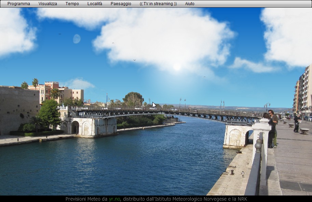312x202 pixels.
Task: Click the bird flying left of the moon
Action: tap(60, 34)
